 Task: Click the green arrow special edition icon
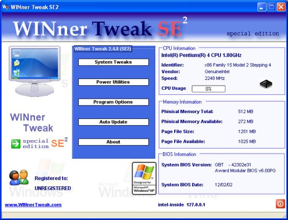(16, 144)
